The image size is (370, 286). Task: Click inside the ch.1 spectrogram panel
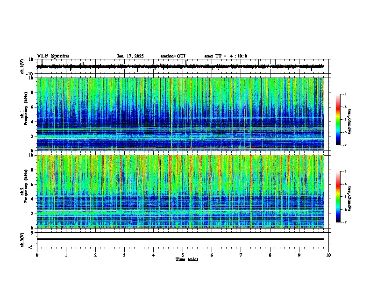pos(180,114)
